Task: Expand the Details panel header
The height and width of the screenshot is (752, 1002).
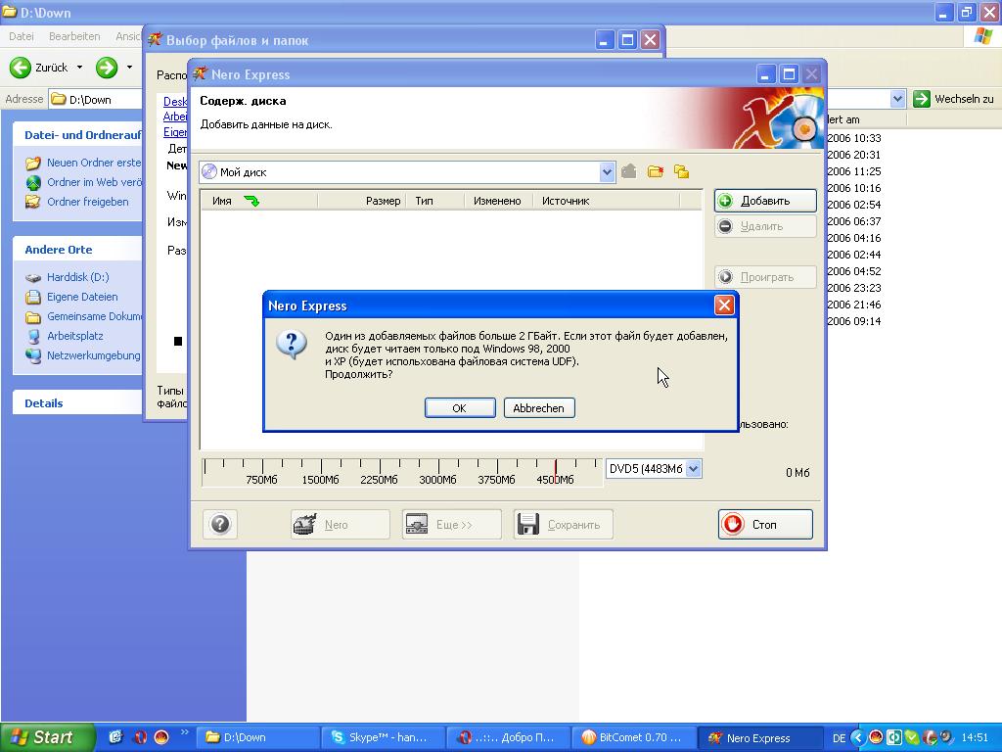Action: [77, 402]
